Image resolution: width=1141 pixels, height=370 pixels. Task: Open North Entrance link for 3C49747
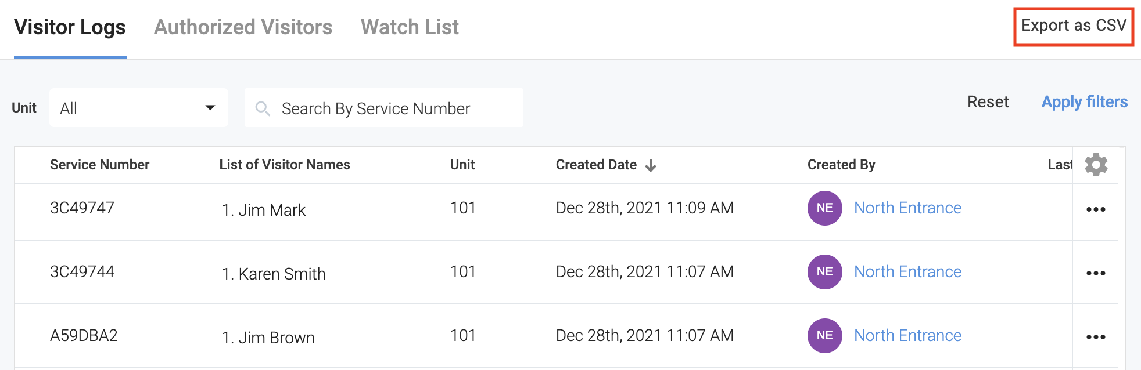pos(907,208)
